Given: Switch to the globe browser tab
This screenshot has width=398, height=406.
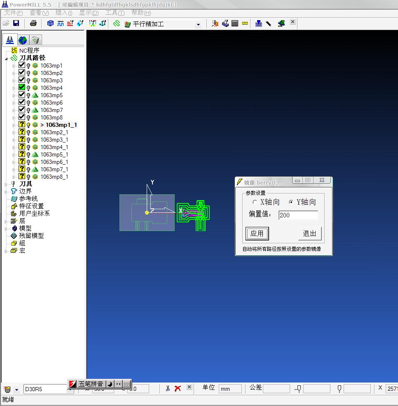Looking at the screenshot, I should coord(23,40).
